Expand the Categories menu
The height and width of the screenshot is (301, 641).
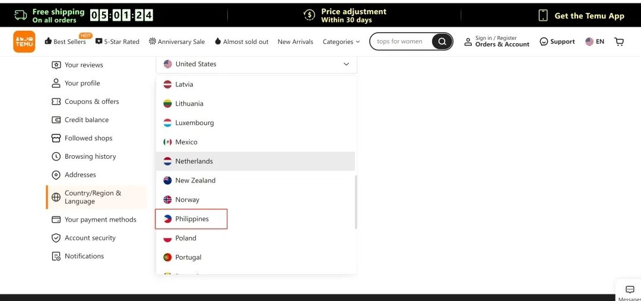click(x=341, y=41)
